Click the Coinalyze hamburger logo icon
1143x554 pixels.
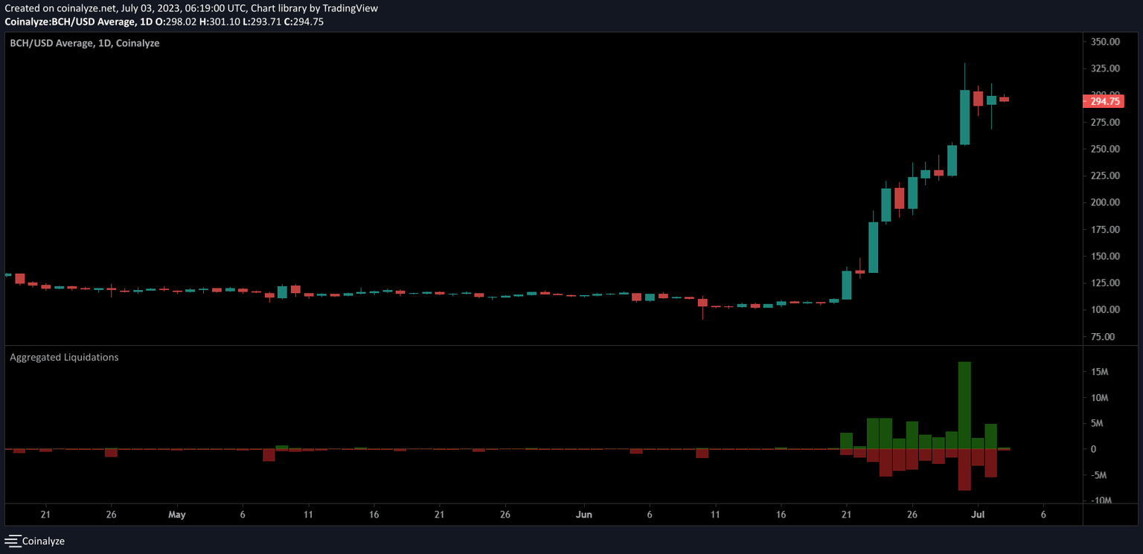click(13, 541)
